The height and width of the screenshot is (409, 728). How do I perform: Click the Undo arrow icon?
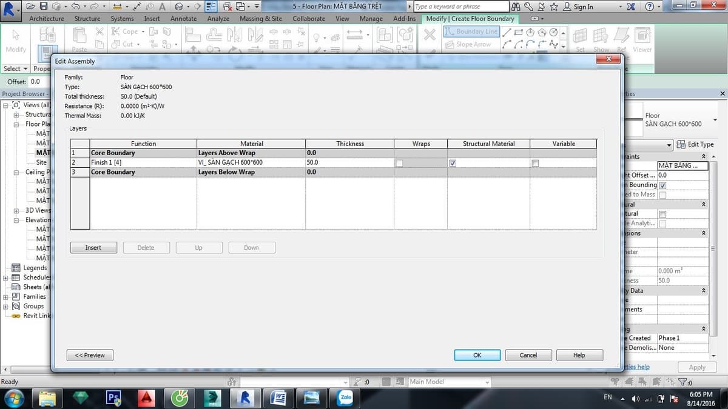pyautogui.click(x=75, y=7)
